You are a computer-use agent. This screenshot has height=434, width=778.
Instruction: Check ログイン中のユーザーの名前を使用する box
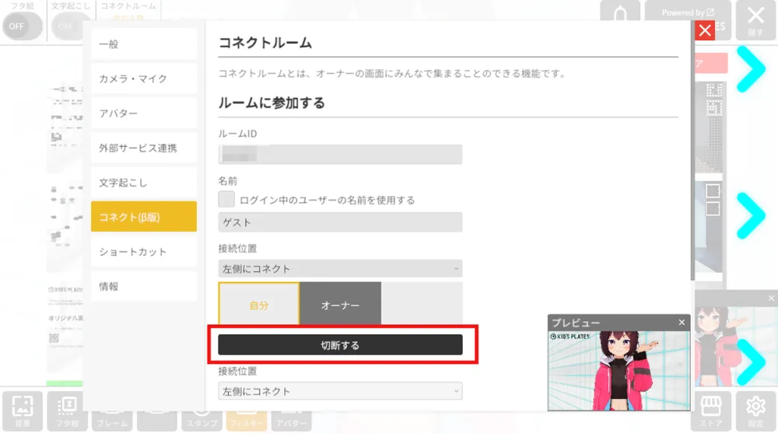click(226, 199)
